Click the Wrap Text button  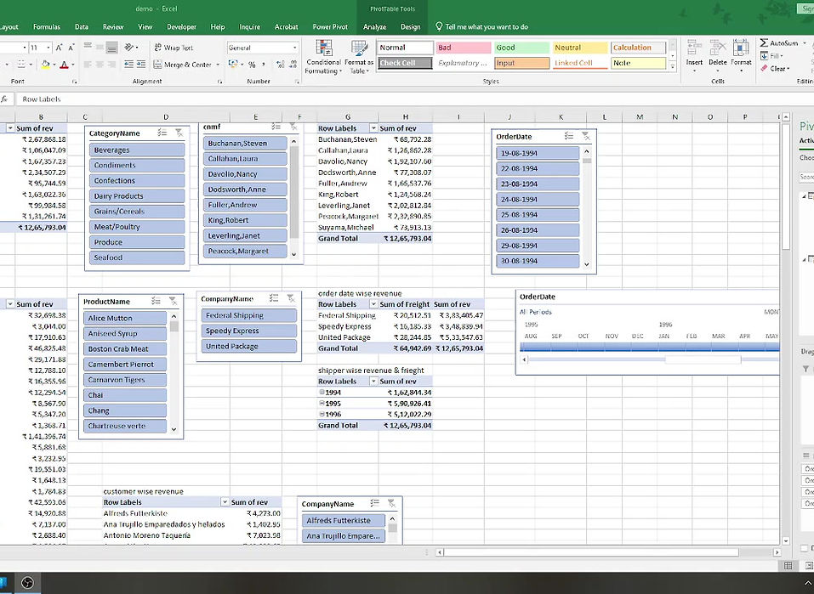coord(174,48)
